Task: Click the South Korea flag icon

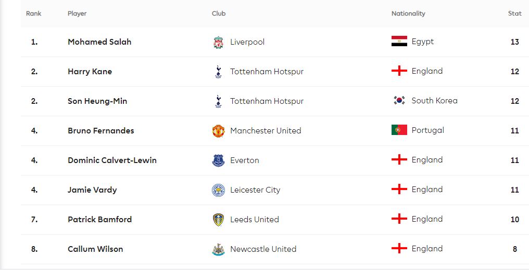Action: [x=399, y=100]
